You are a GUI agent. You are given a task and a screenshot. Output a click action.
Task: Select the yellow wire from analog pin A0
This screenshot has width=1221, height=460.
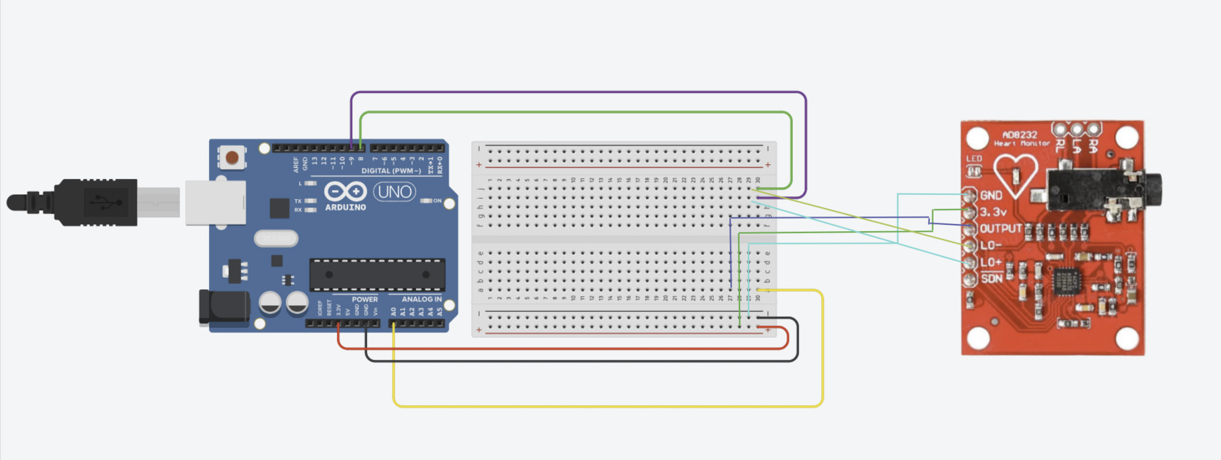[608, 406]
